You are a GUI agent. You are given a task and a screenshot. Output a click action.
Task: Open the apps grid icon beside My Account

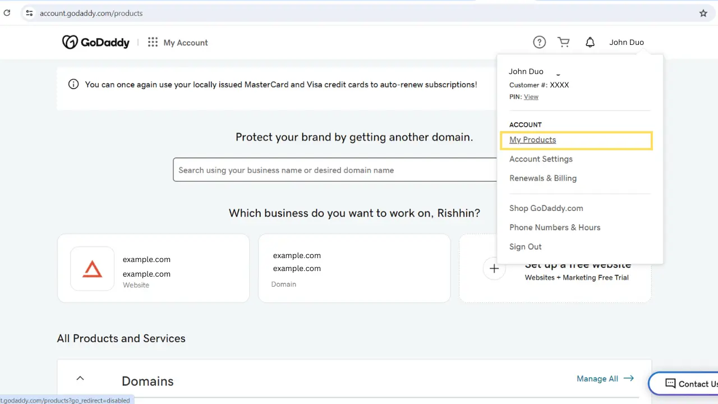click(x=153, y=42)
